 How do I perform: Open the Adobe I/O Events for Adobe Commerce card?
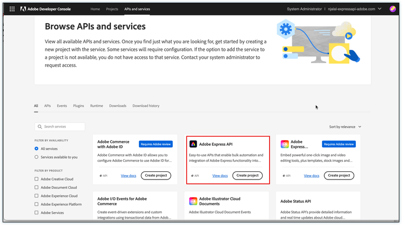pos(135,206)
